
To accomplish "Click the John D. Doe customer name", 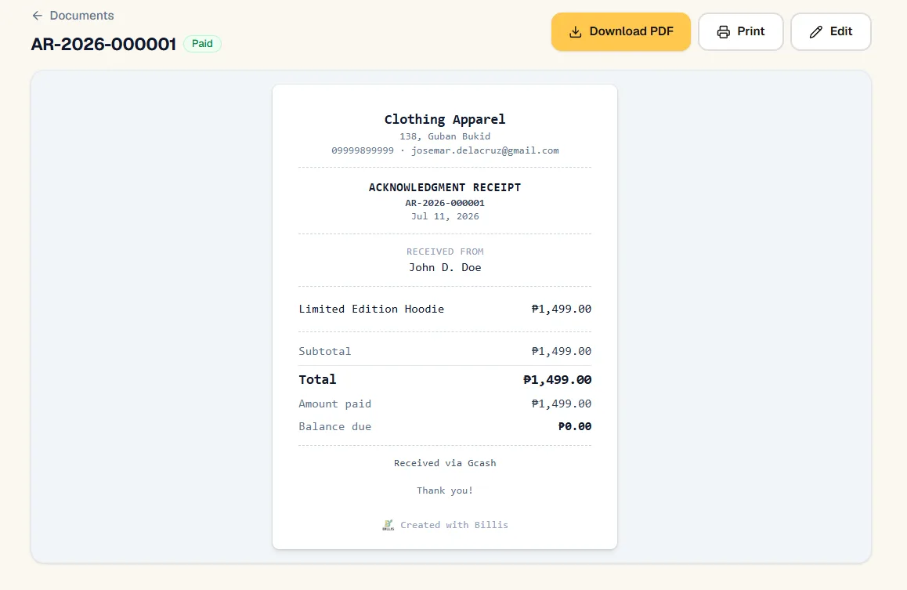I will click(445, 267).
